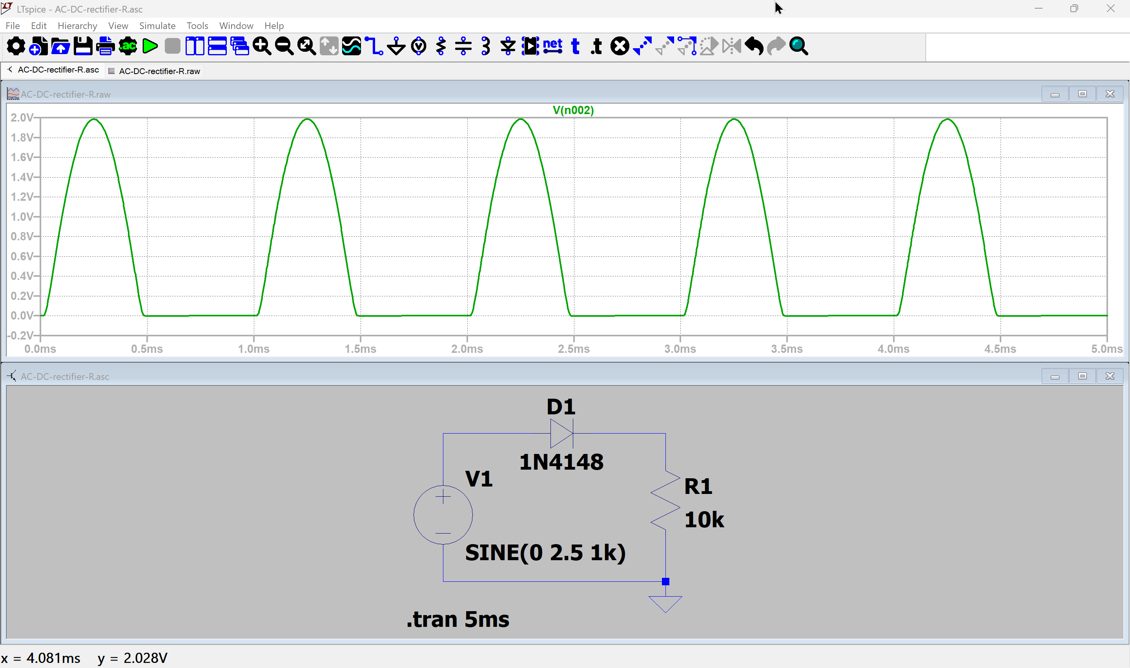Maximize the schematic AC-DC-rectifier-R.asc pane
The width and height of the screenshot is (1130, 668).
pyautogui.click(x=1082, y=376)
